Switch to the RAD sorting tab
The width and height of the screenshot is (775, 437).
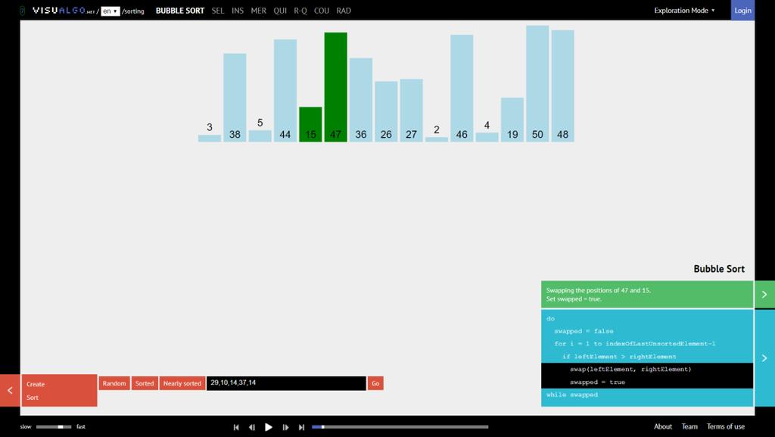tap(344, 11)
